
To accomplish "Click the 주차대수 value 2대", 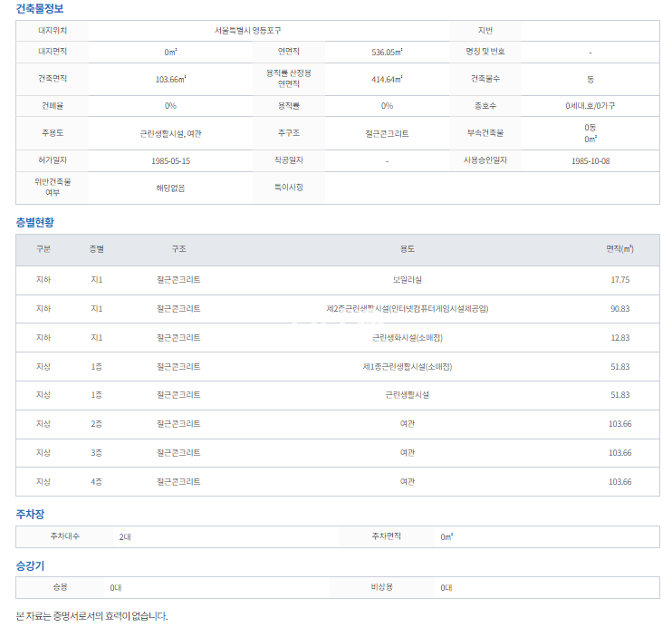I will (x=125, y=536).
